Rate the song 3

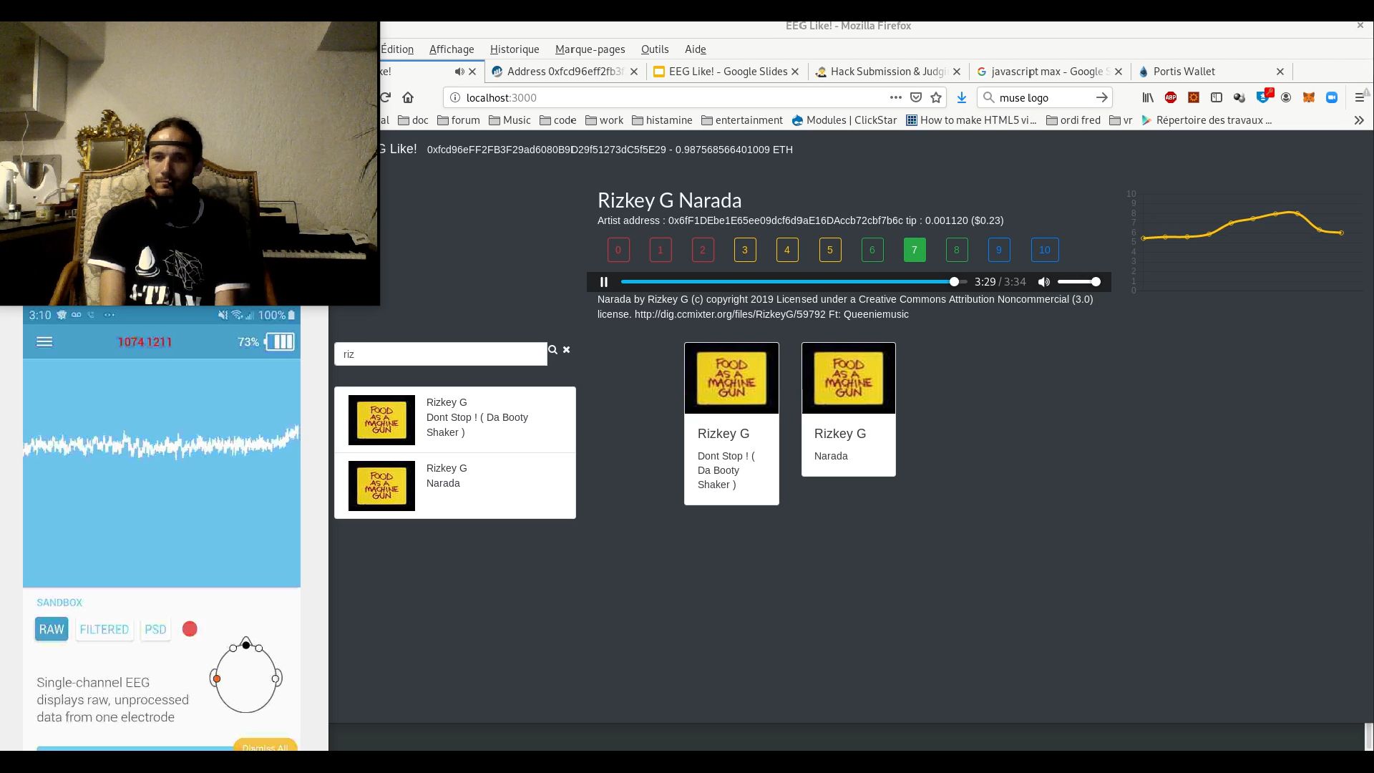click(x=745, y=250)
